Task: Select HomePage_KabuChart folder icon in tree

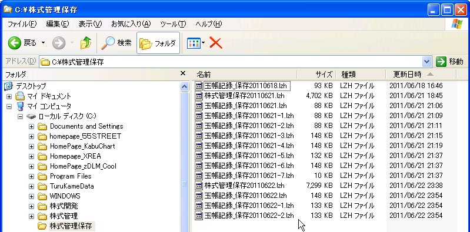Action: coord(42,146)
